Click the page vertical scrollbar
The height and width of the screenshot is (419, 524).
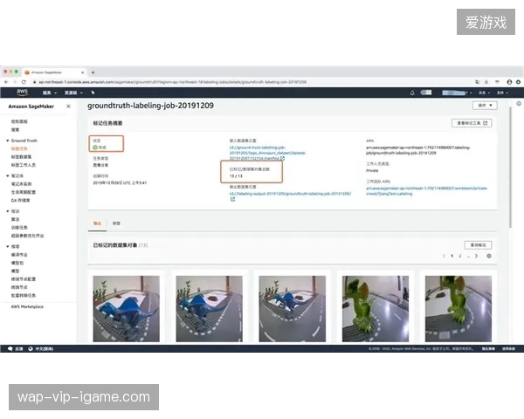pyautogui.click(x=510, y=167)
